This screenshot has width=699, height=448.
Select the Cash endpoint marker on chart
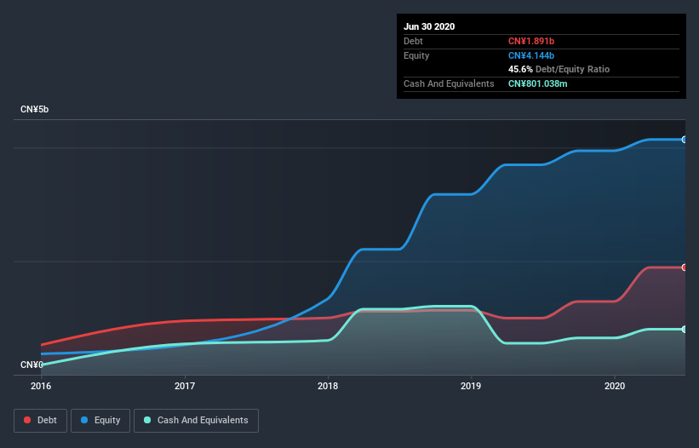(x=685, y=330)
